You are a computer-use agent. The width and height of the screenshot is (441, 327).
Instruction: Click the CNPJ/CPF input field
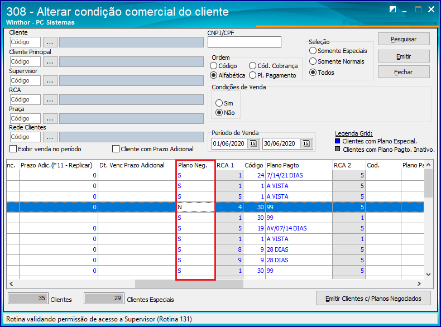click(244, 42)
